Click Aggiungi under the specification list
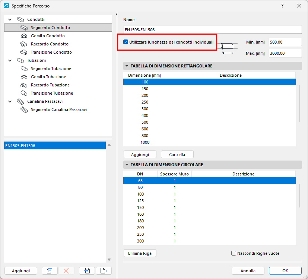 click(21, 271)
